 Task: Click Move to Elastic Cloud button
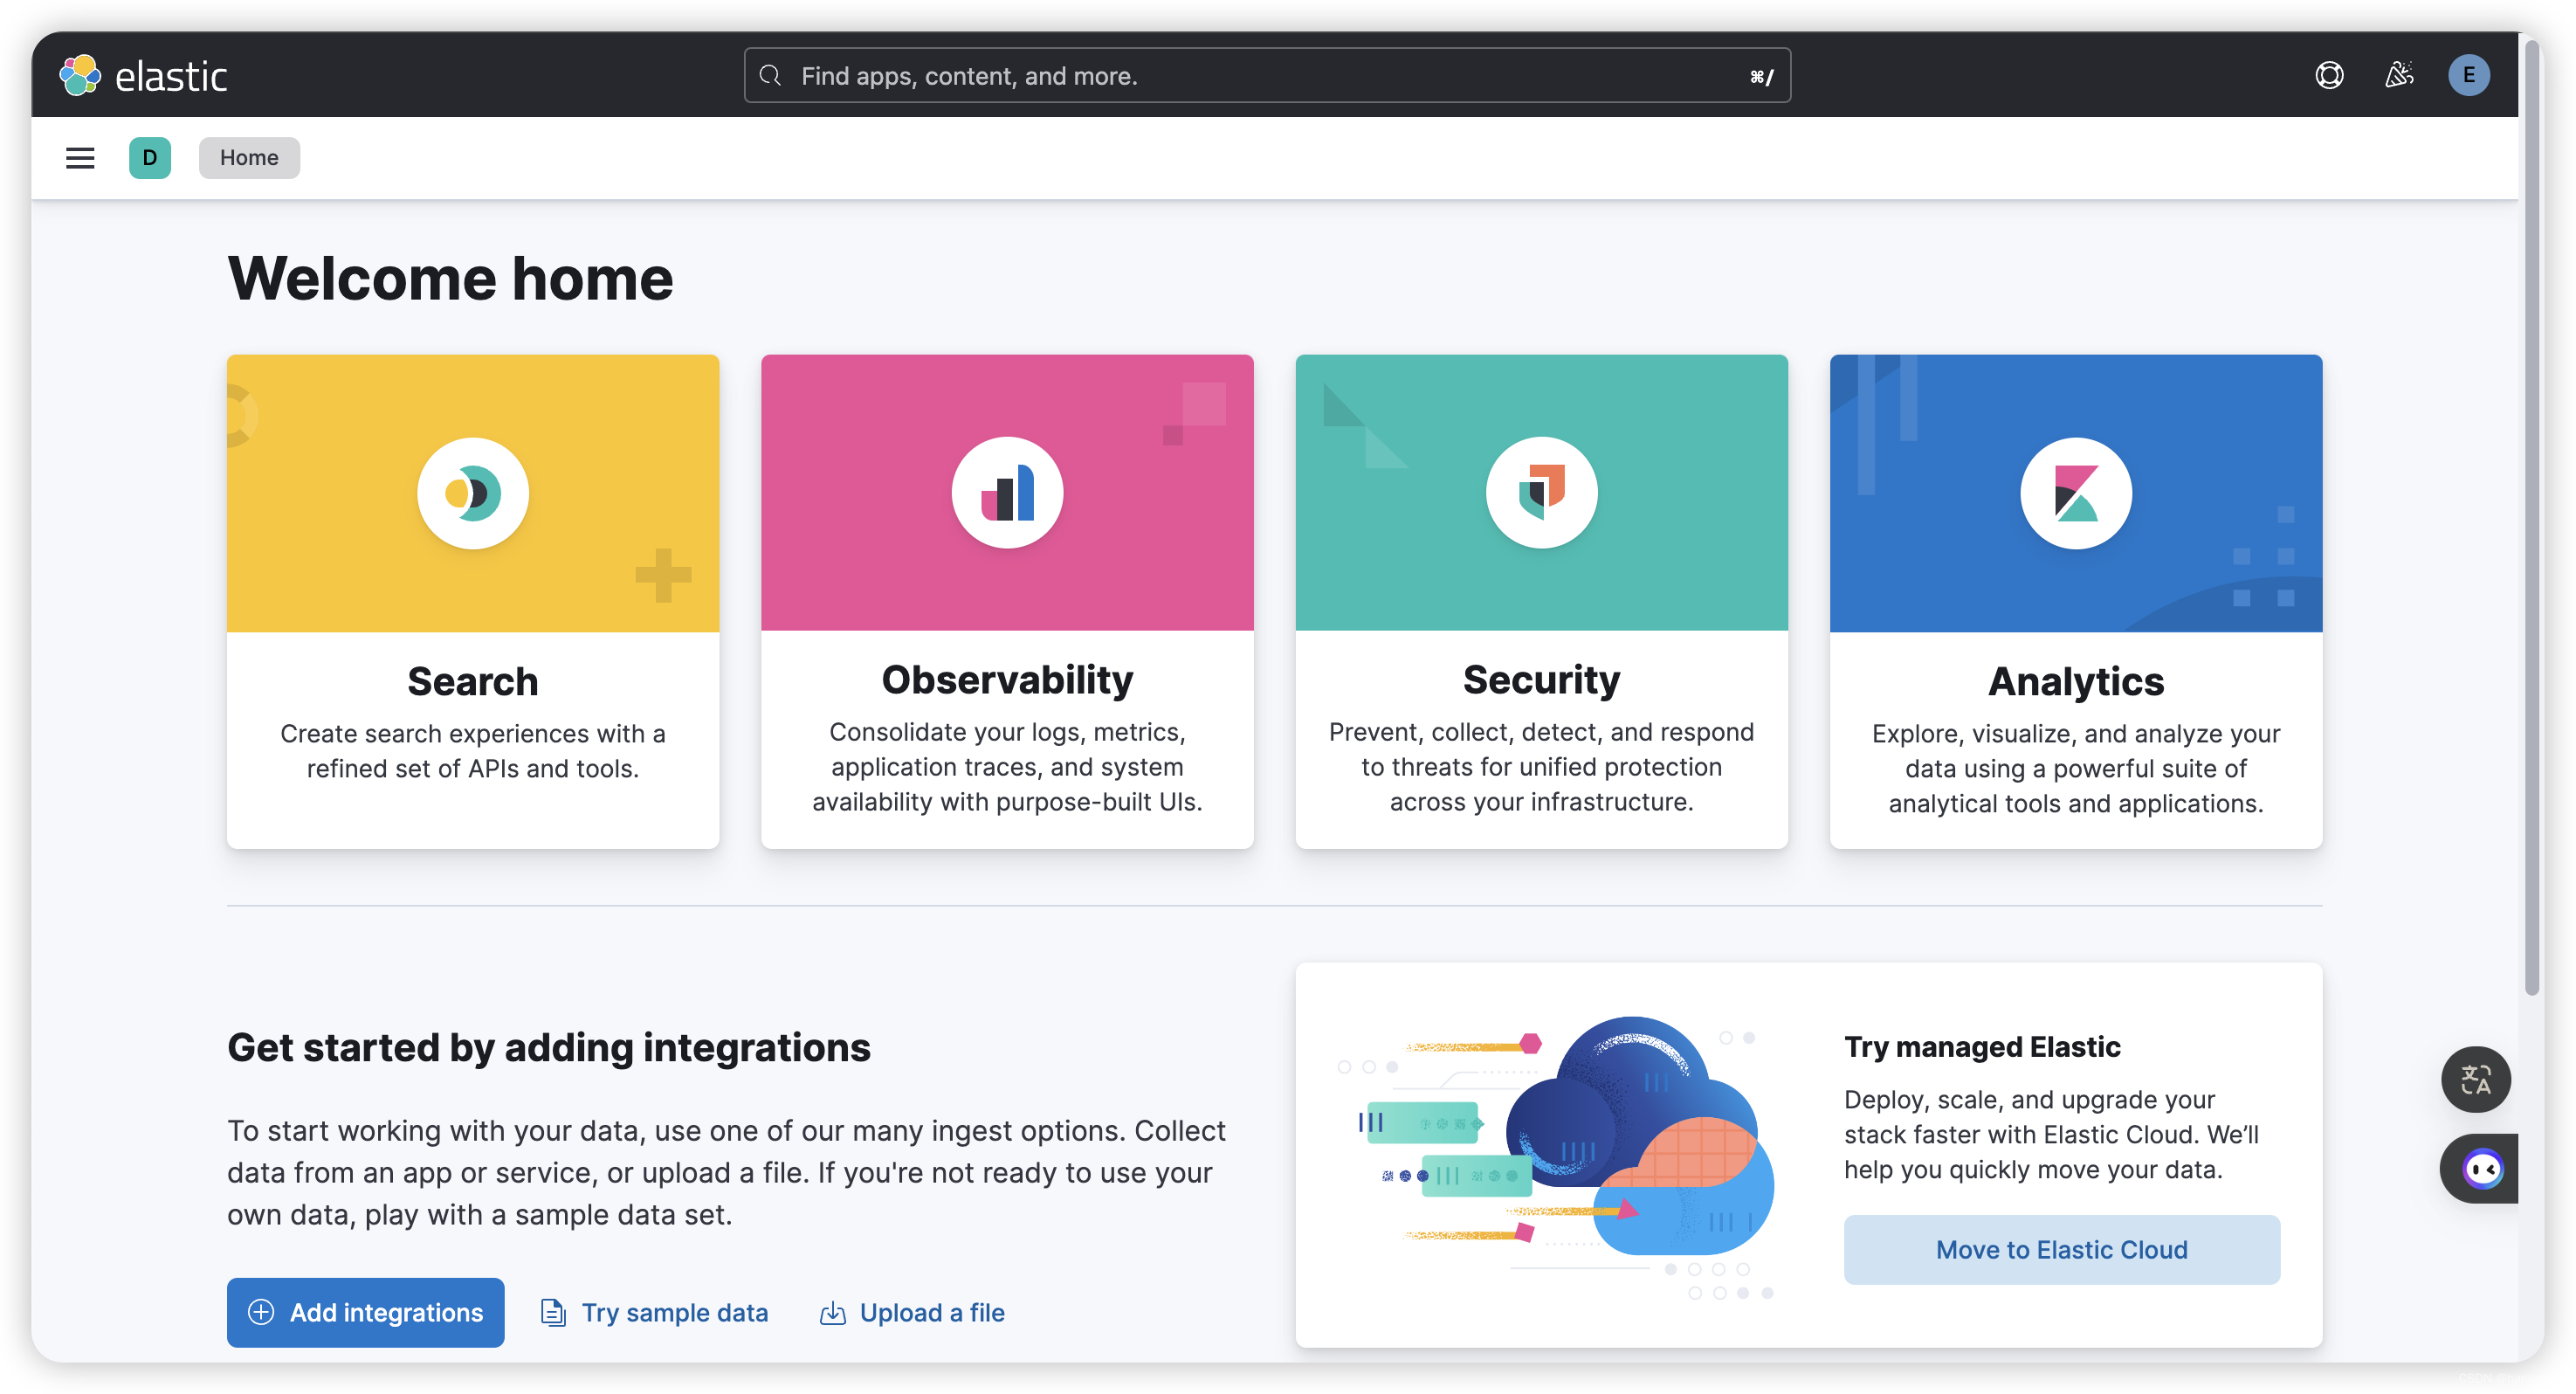[x=2061, y=1250]
